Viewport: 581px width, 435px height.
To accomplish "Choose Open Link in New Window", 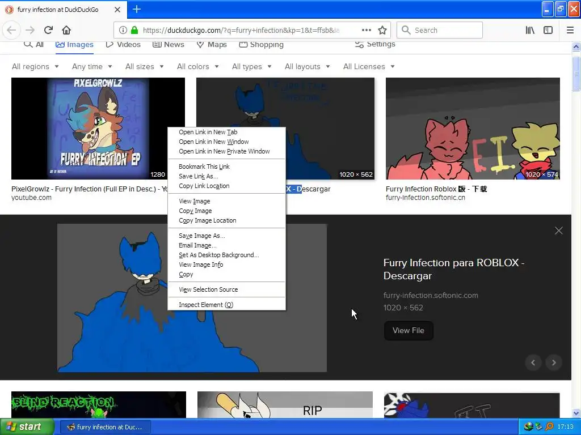I will click(x=226, y=142).
